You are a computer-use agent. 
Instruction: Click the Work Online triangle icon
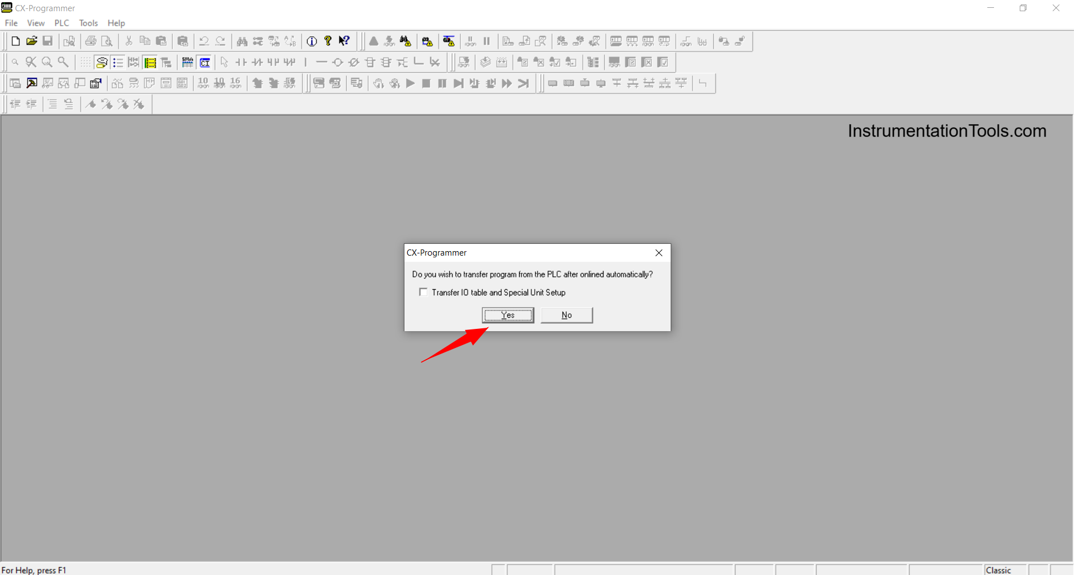pos(374,41)
